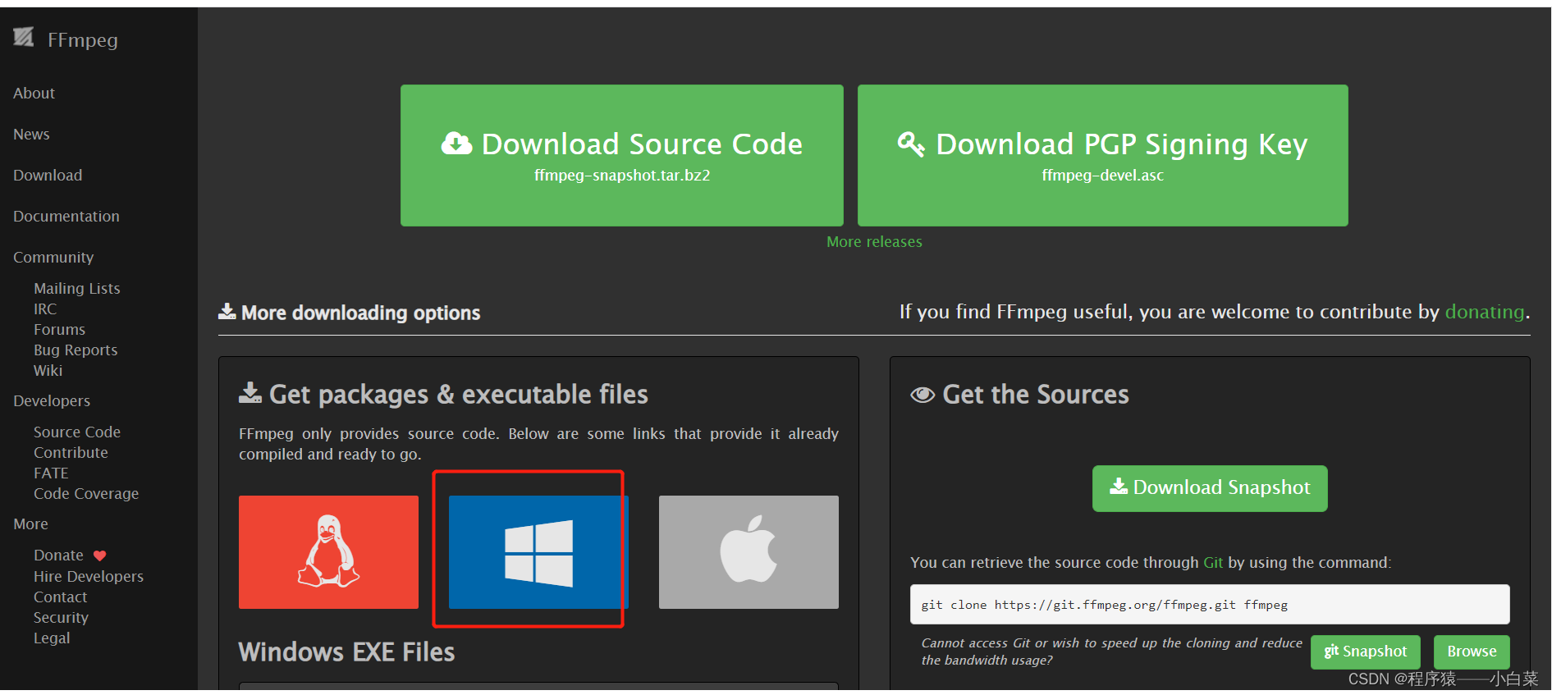
Task: Open the Donate sidebar link
Action: coord(58,556)
